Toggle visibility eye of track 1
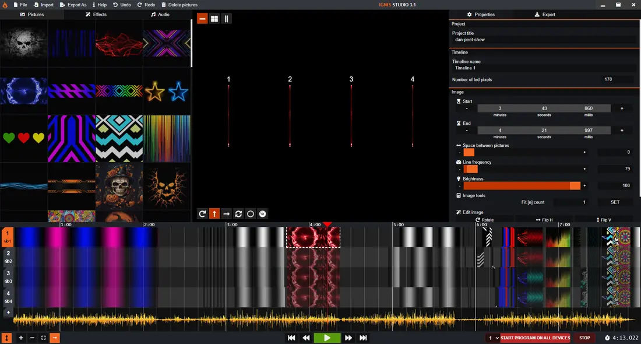 pos(8,241)
